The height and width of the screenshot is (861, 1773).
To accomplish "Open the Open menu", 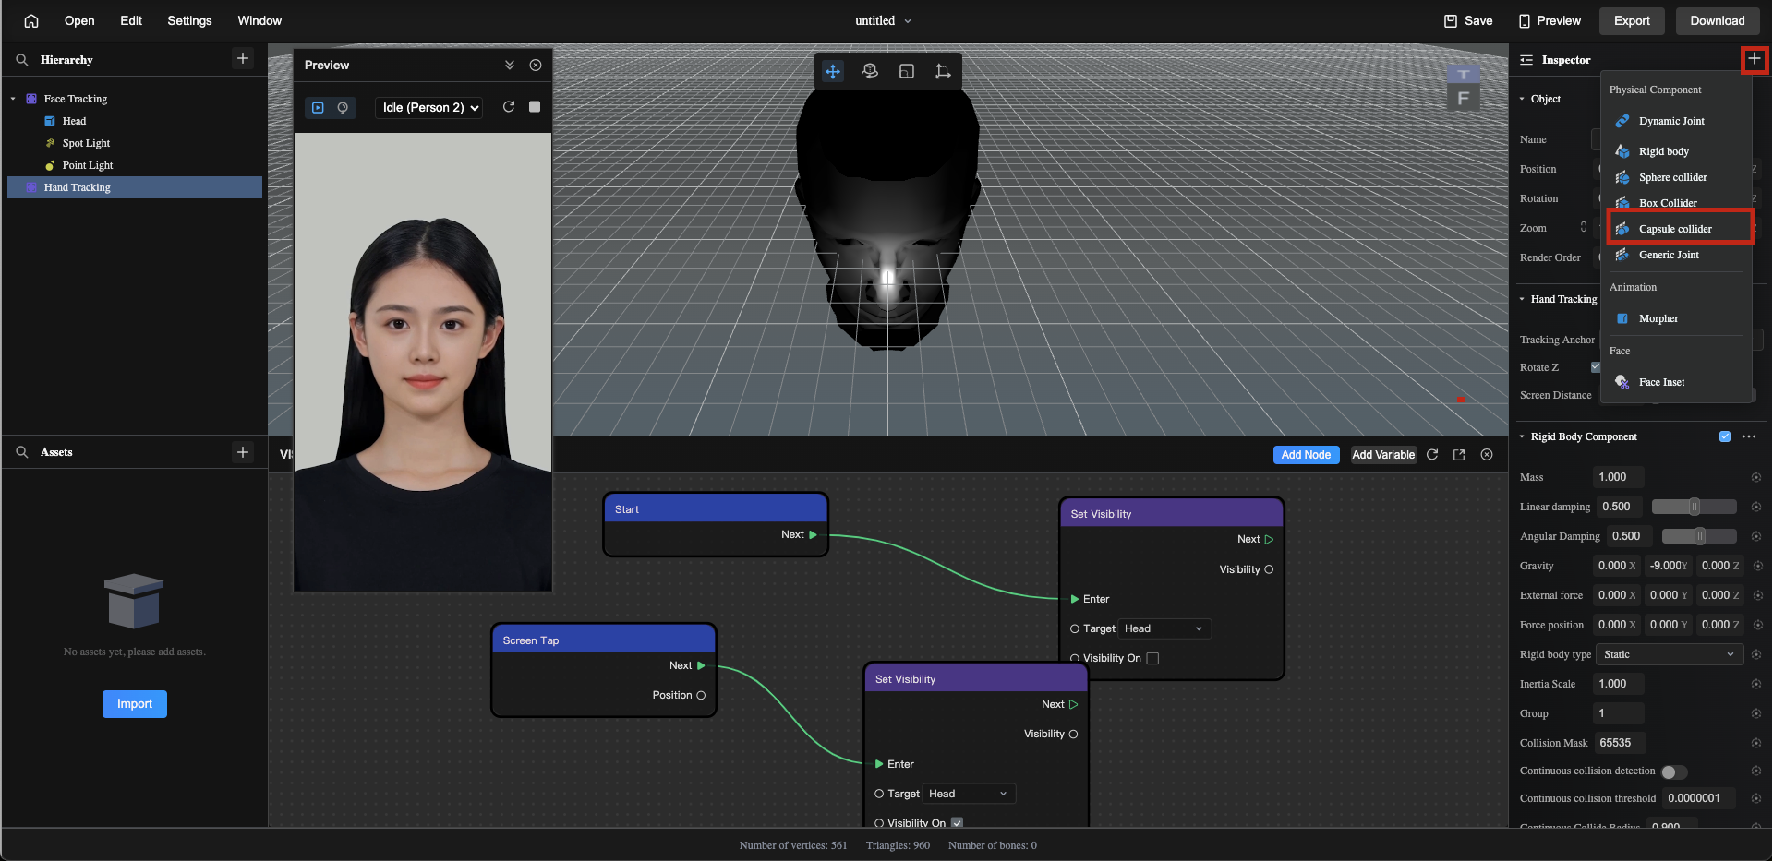I will [x=79, y=20].
